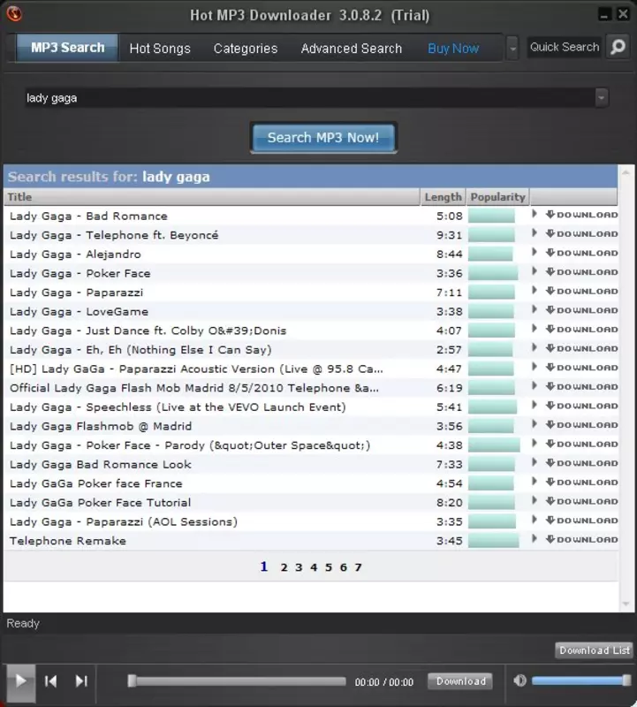Download Lady Gaga - Paparazzi
Screen dimensions: 637x707
581,292
